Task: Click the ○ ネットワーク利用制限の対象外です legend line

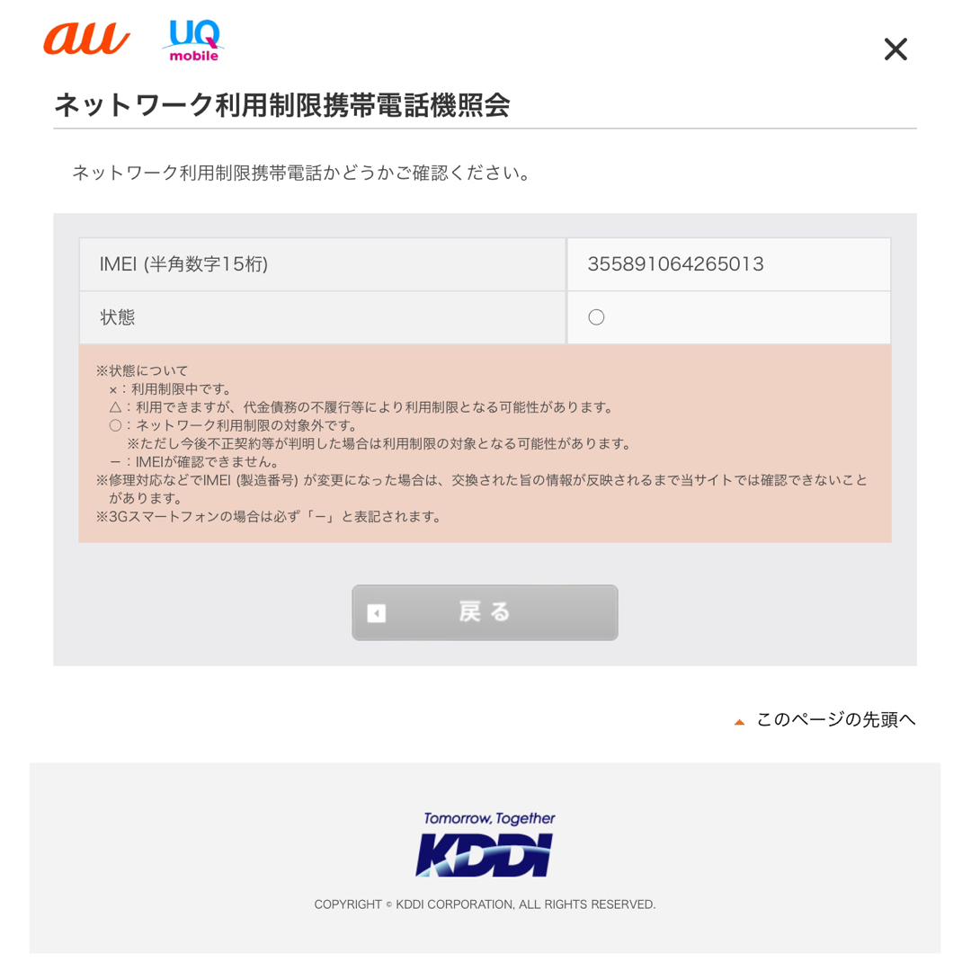Action: tap(233, 425)
